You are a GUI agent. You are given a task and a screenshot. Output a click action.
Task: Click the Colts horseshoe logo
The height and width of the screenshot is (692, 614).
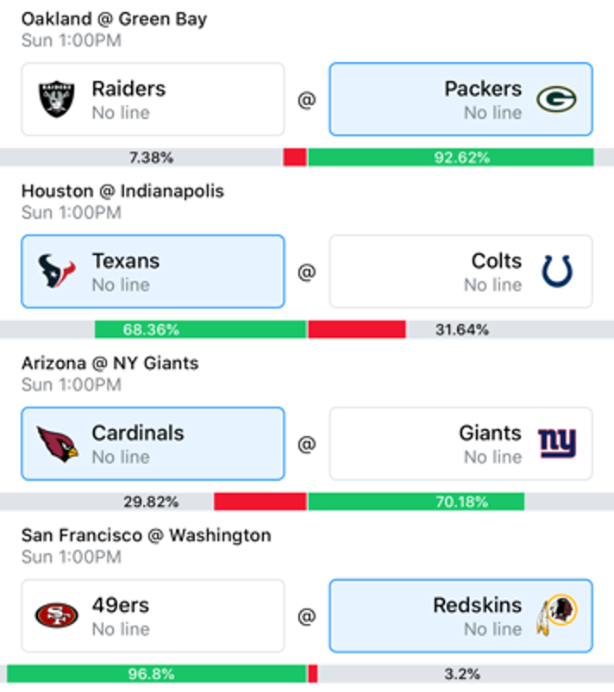coord(557,271)
